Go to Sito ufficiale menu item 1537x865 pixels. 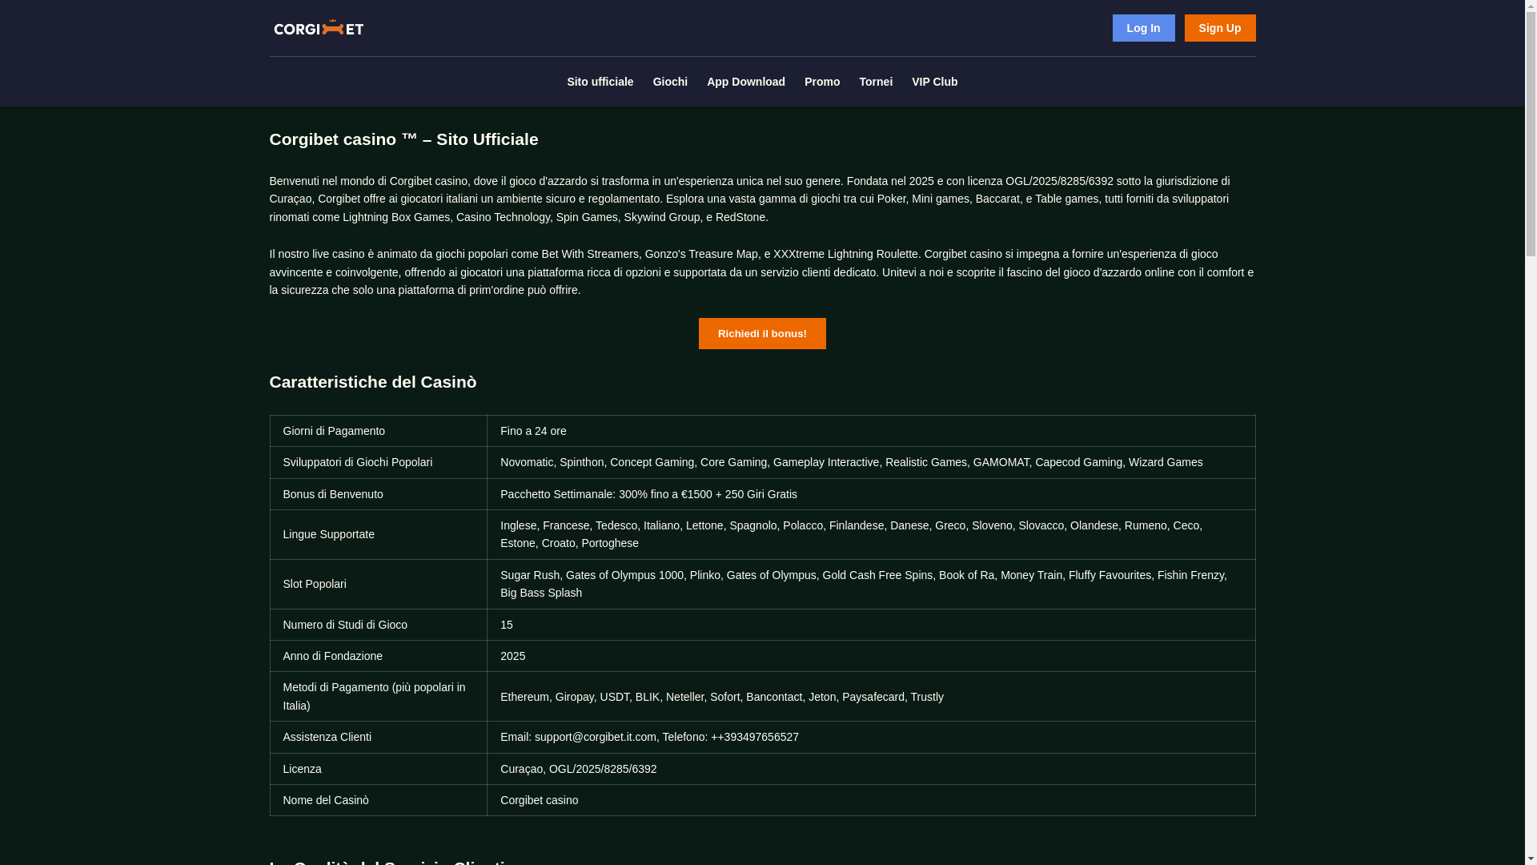(600, 82)
